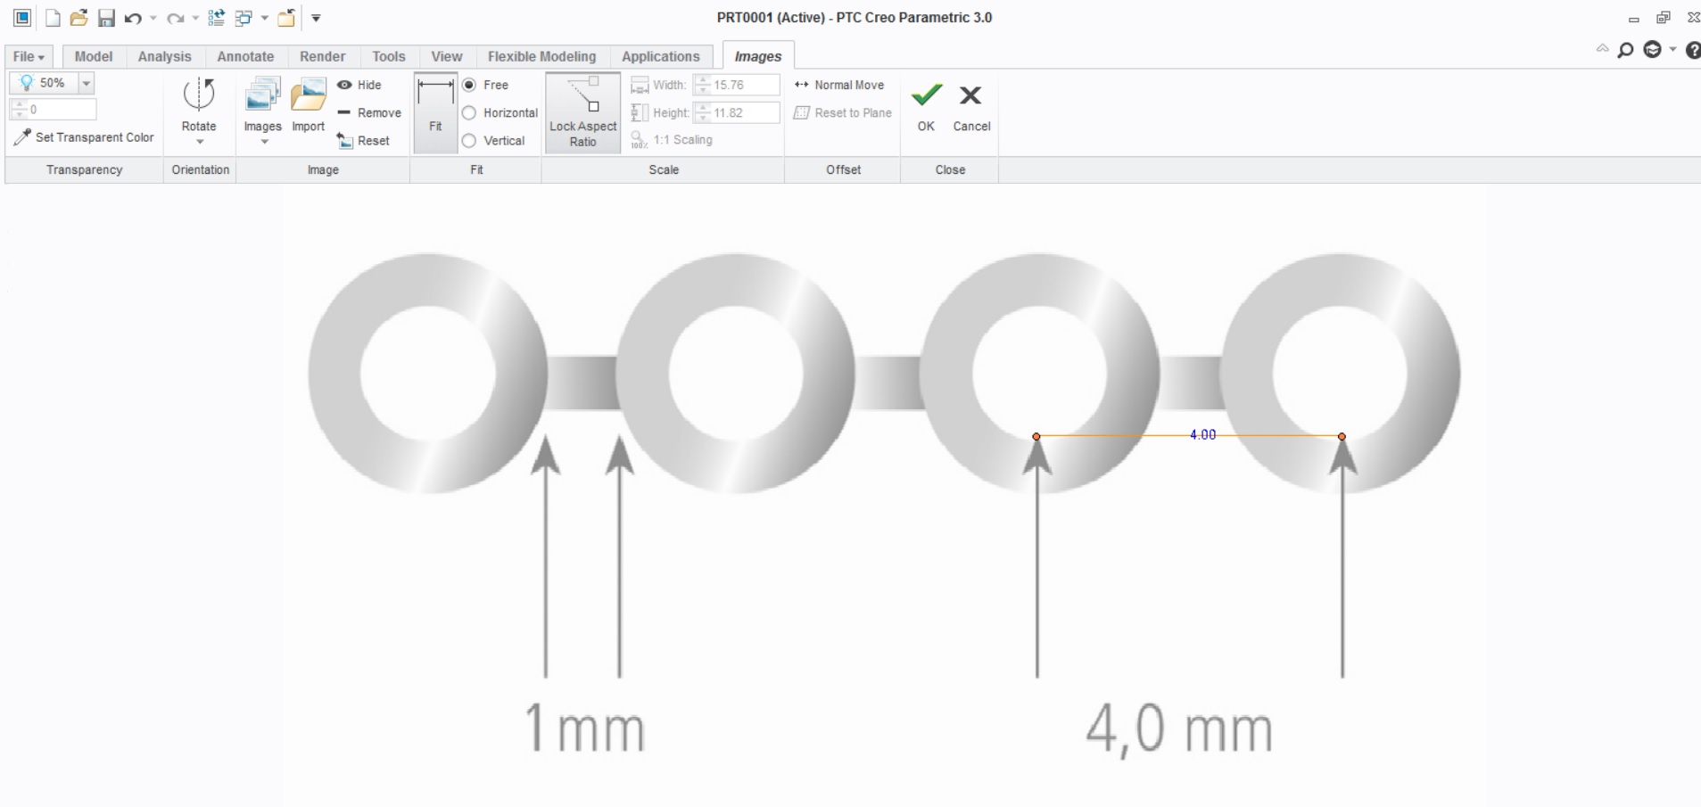
Task: Toggle Lock Aspect Ratio
Action: [583, 112]
